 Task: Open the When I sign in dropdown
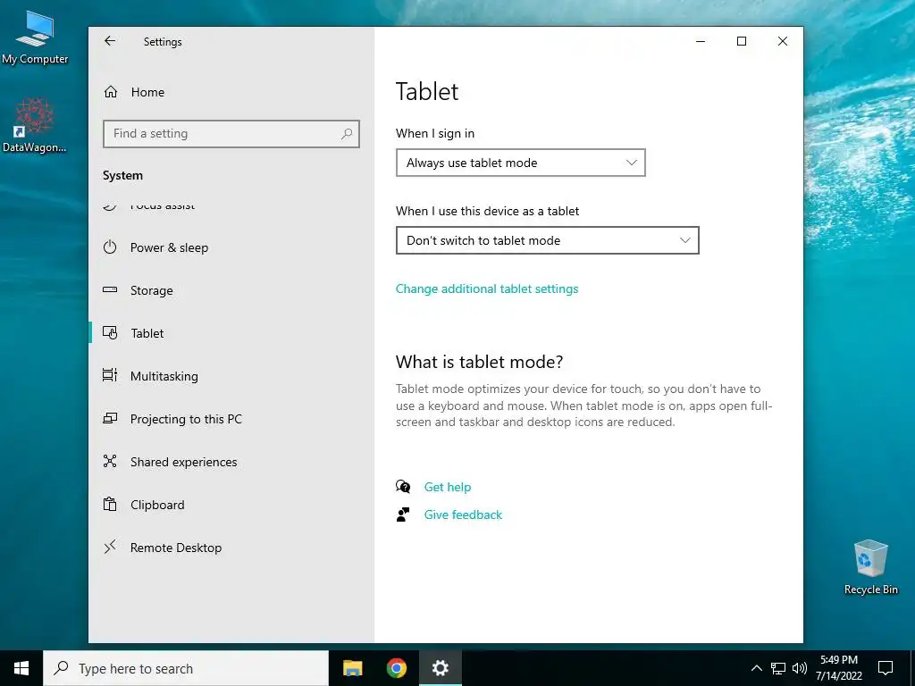click(521, 163)
